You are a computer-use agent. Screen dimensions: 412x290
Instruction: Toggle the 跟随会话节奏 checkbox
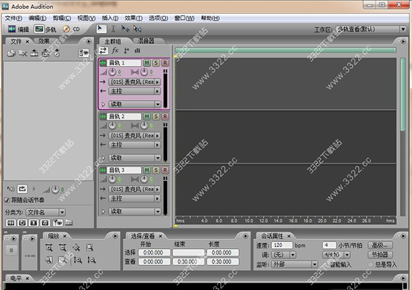(x=8, y=200)
